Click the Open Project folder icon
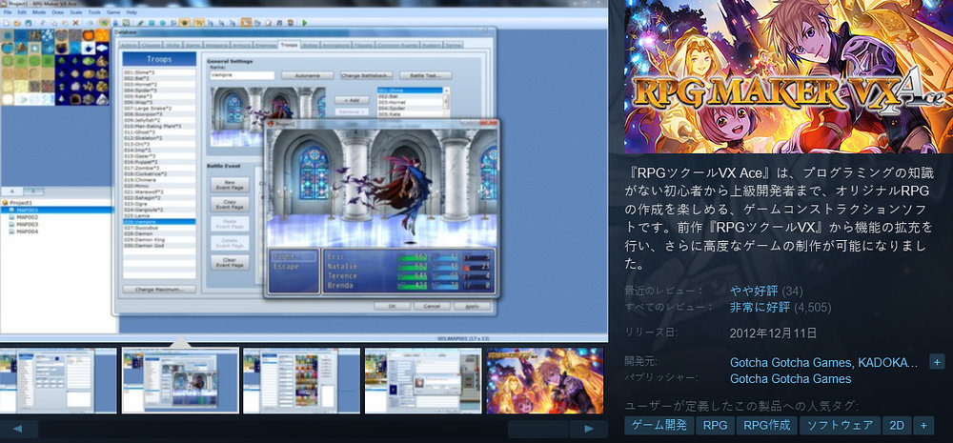 click(x=17, y=23)
